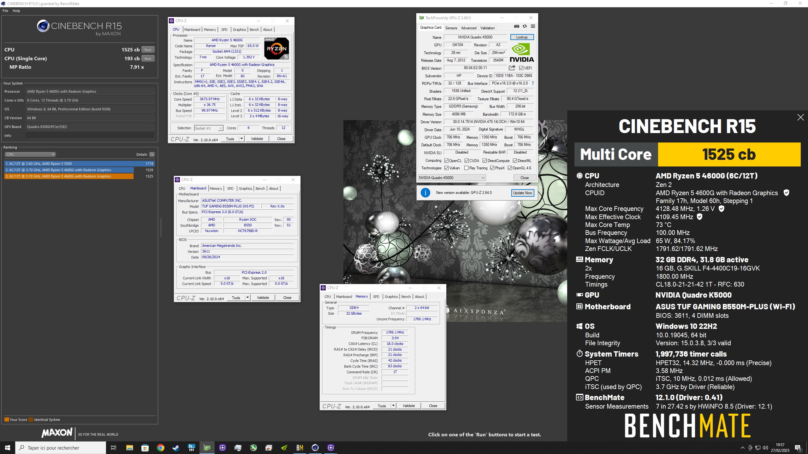The width and height of the screenshot is (808, 454).
Task: Click the GPU-Z refresh icon
Action: tap(525, 26)
